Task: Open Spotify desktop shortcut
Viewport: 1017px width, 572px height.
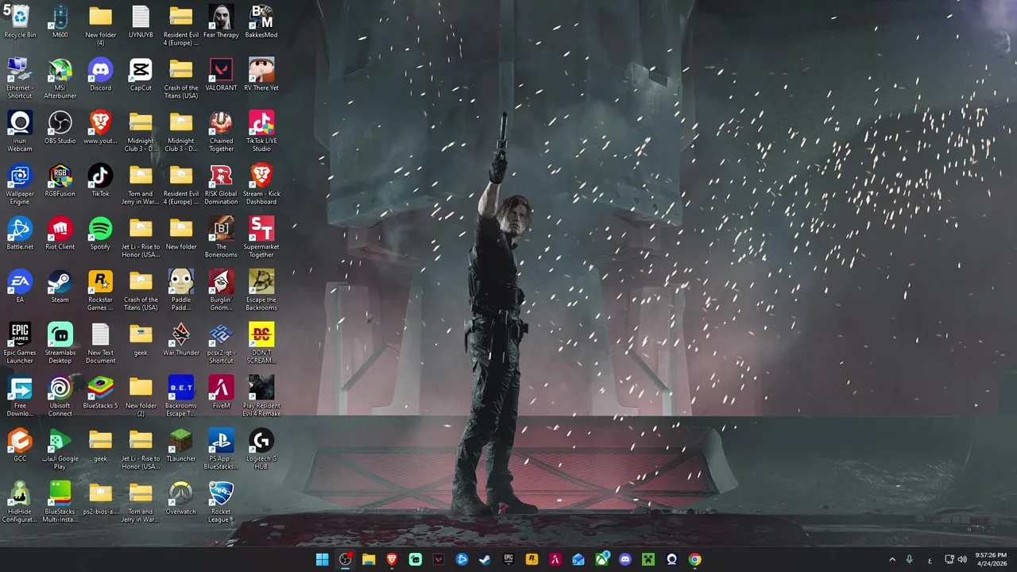Action: coord(100,234)
